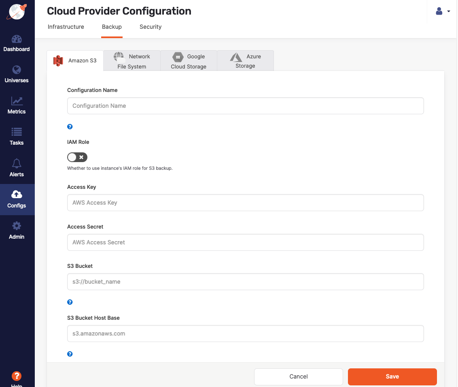
Task: View the Tasks list from the sidebar
Action: pos(17,137)
